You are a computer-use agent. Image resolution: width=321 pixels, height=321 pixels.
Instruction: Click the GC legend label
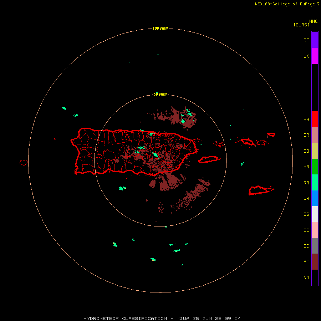306,246
